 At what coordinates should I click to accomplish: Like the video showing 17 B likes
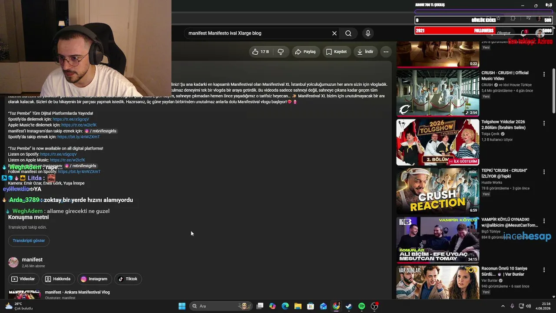pos(261,52)
